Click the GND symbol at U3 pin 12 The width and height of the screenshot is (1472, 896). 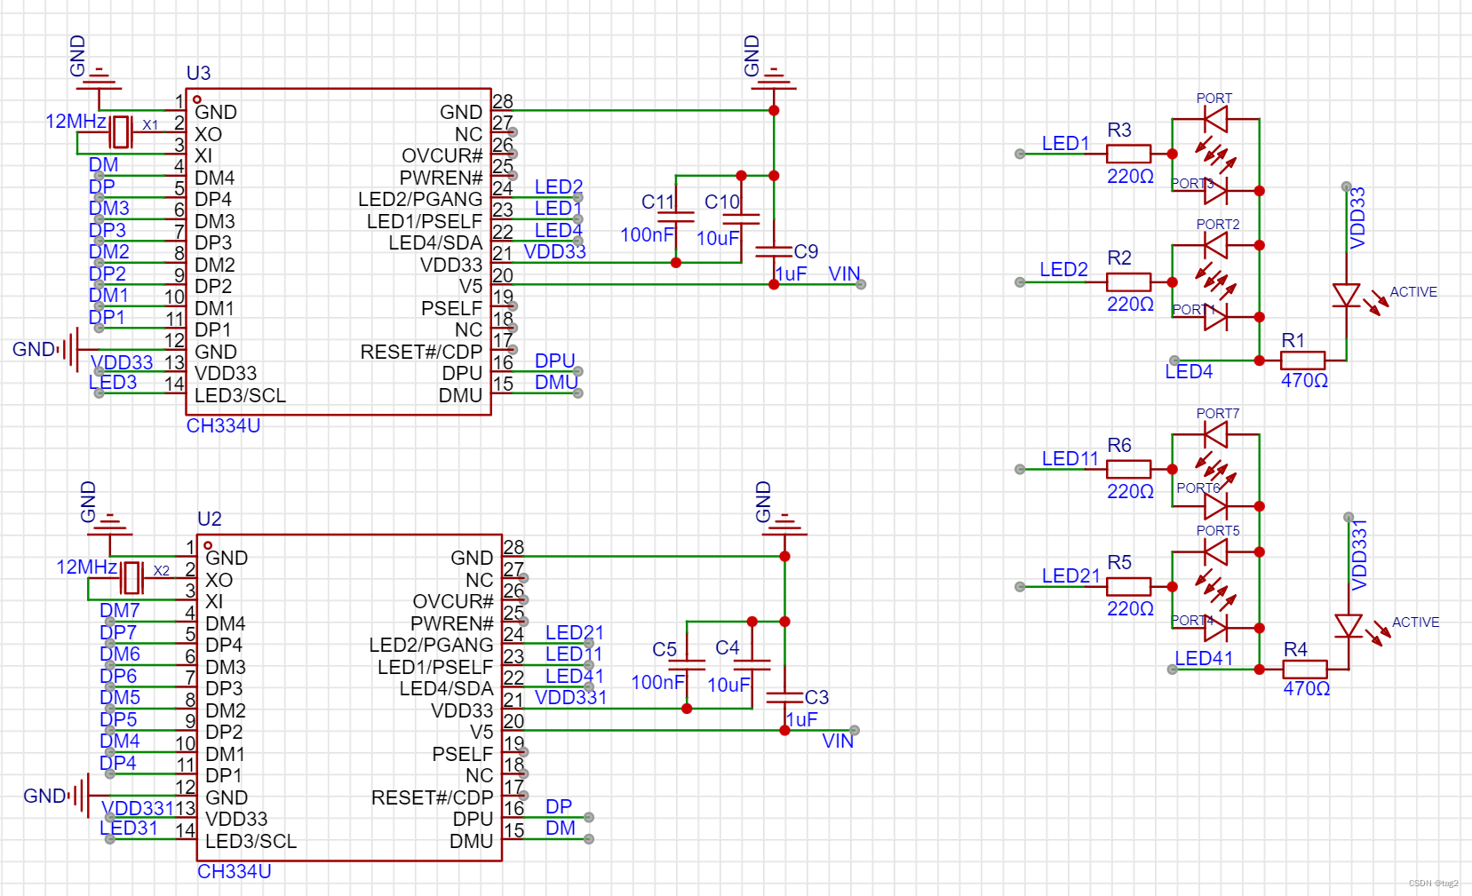click(x=69, y=349)
